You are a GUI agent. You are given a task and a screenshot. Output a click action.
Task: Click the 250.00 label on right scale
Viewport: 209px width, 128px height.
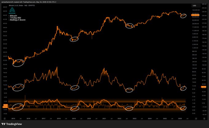(x=204, y=8)
